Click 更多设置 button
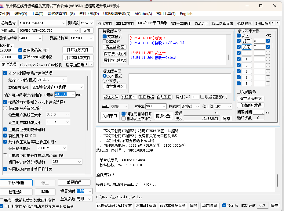 pyautogui.click(x=163, y=116)
